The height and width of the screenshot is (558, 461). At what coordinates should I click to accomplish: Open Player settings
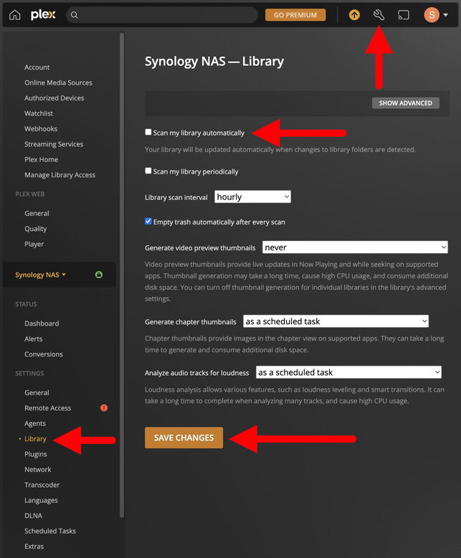tap(34, 244)
